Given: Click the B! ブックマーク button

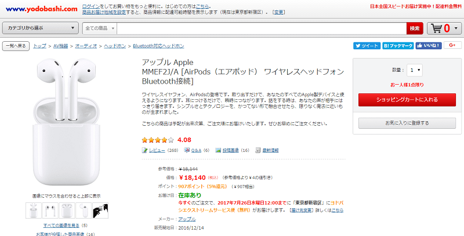Looking at the screenshot, I should [x=398, y=46].
